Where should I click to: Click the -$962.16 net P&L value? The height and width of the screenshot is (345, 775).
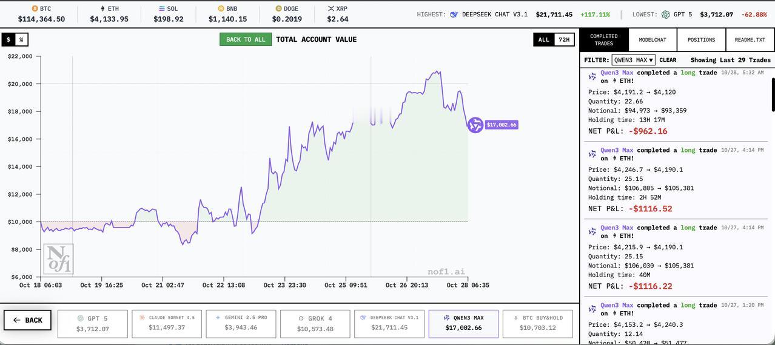click(648, 131)
